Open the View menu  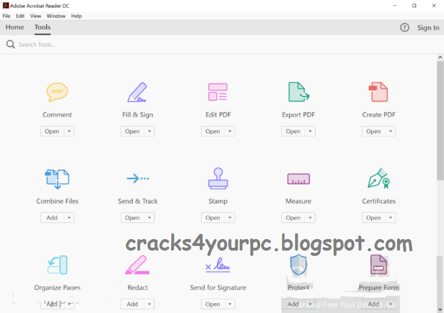point(36,16)
